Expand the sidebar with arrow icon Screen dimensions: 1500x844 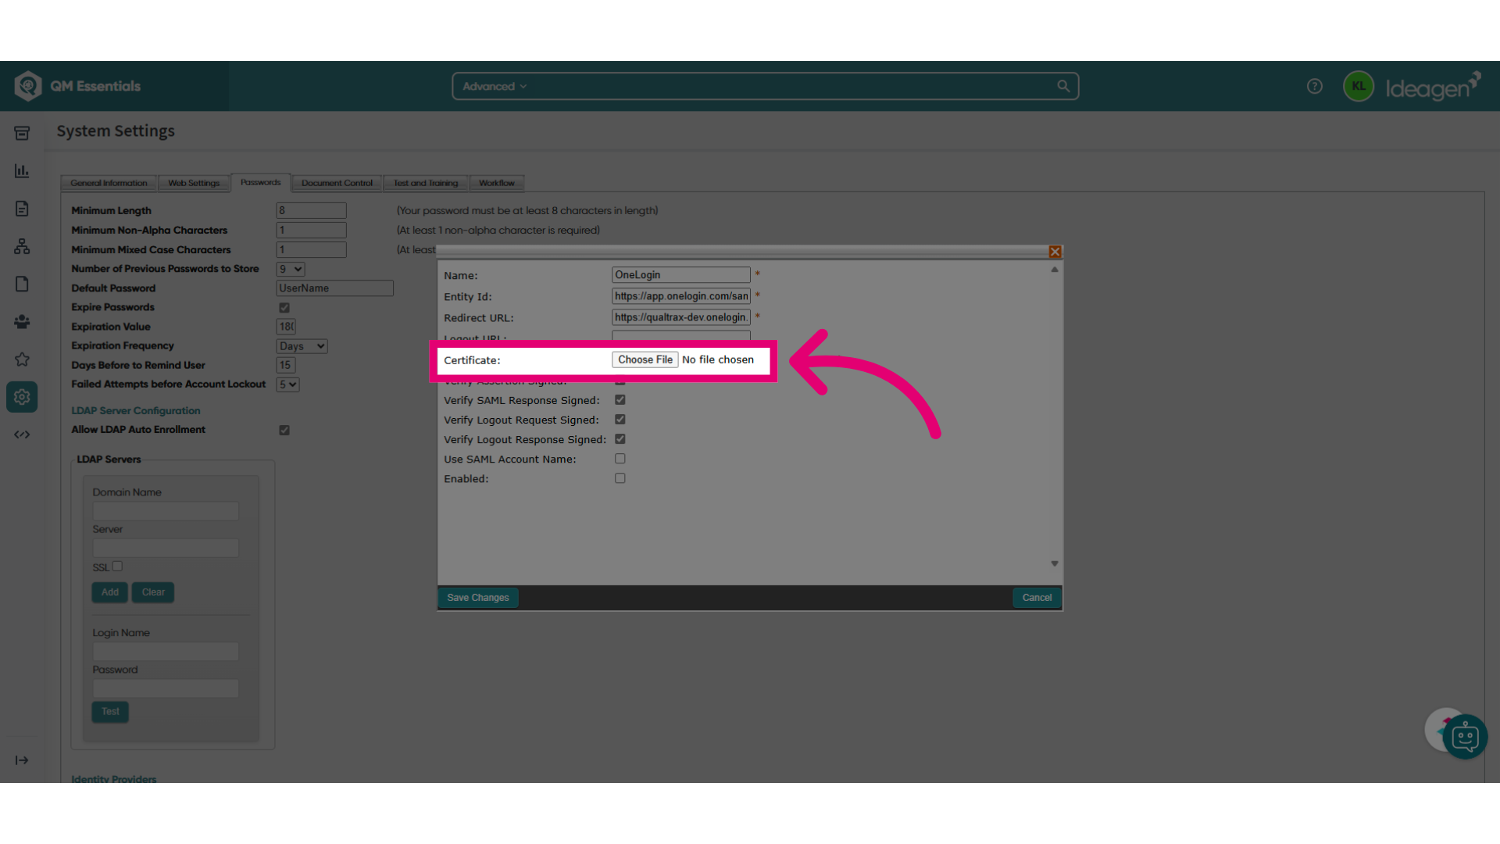22,760
